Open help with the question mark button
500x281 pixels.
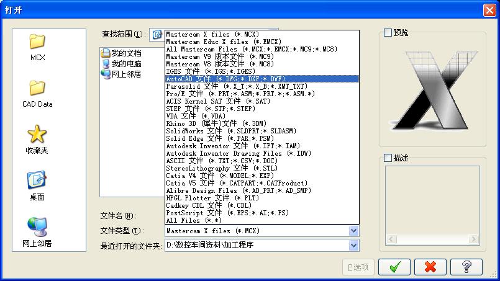tap(466, 267)
